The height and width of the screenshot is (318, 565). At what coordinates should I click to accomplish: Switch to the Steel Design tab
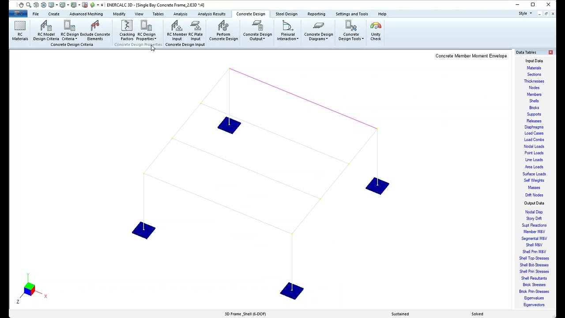(x=286, y=14)
